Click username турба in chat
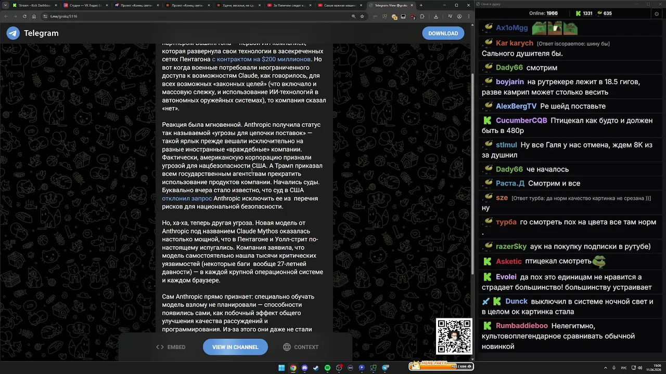666x374 pixels. click(506, 222)
